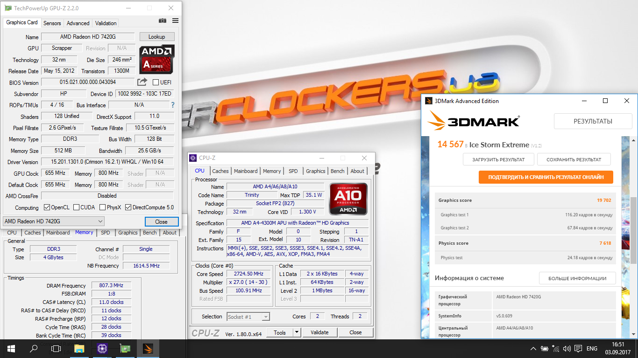The width and height of the screenshot is (638, 358).
Task: Open the Caches tab in front CPU-Z
Action: click(x=220, y=171)
